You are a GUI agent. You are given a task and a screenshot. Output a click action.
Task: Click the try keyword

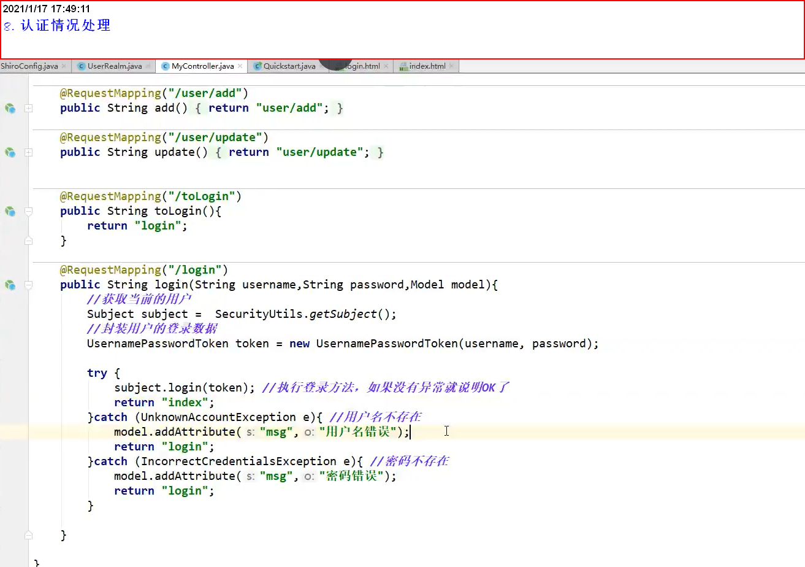(x=97, y=373)
